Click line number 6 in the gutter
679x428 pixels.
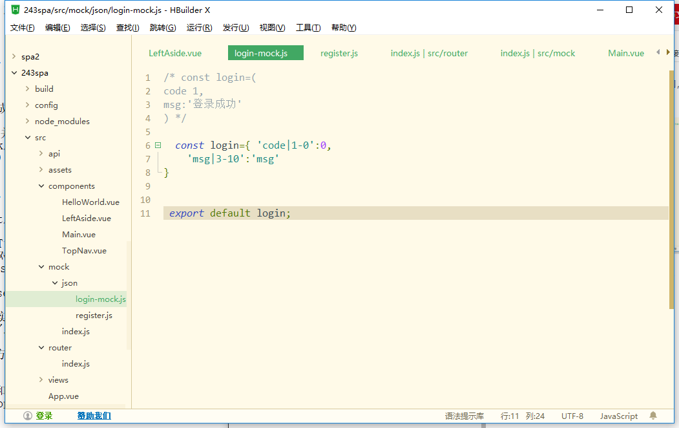click(x=148, y=145)
